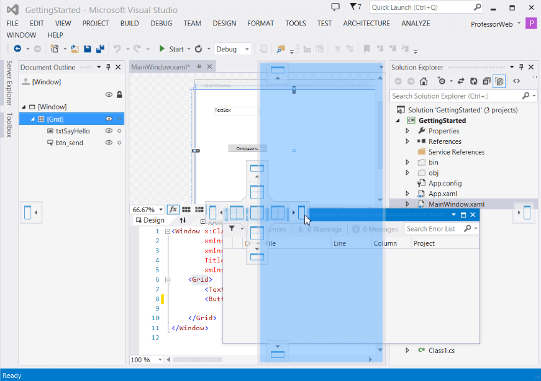The image size is (541, 381).
Task: Pin the Document Outline panel
Action: [x=108, y=67]
